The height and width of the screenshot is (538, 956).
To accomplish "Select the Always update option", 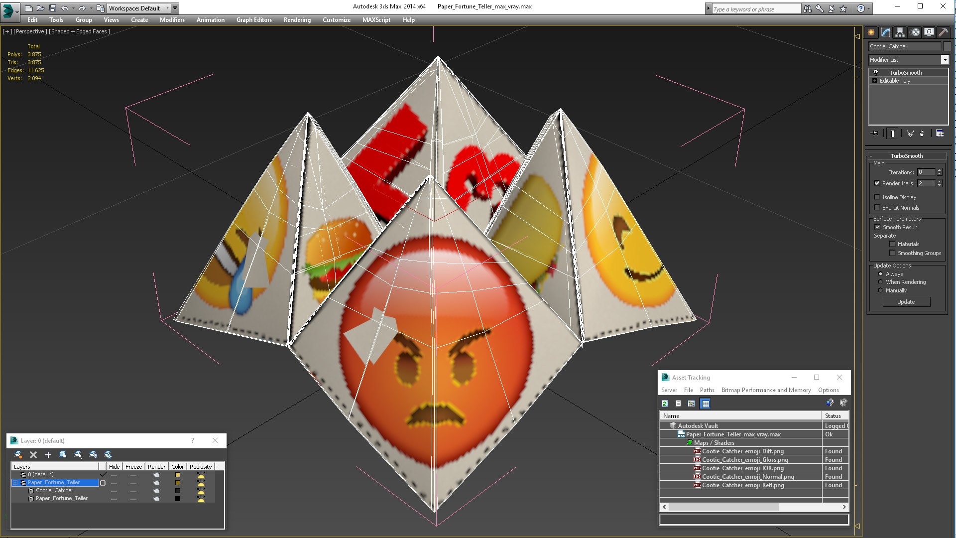I will 880,273.
